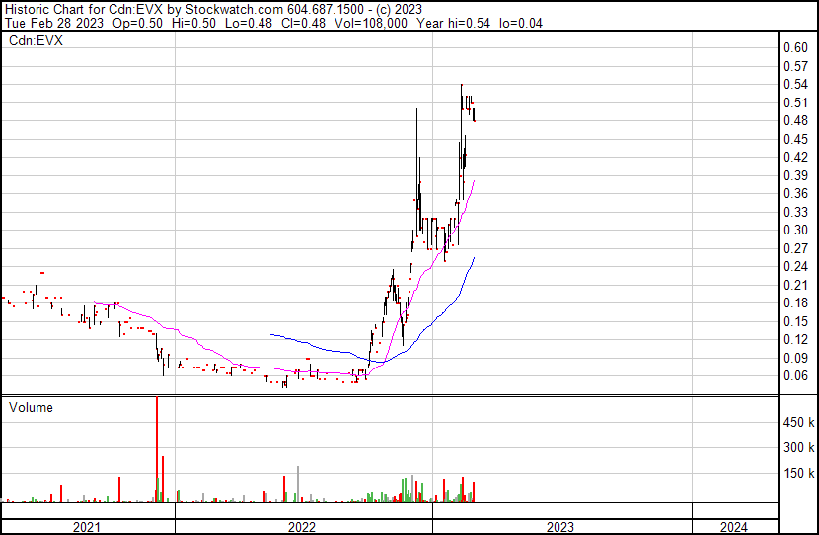The height and width of the screenshot is (535, 819).
Task: Click the 0.60 price axis label
Action: 795,47
